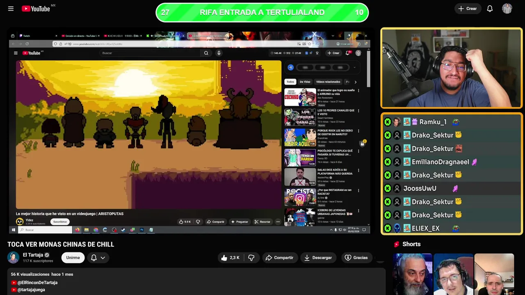Open second Shorts thumbnail with glasses man
Screen dimensions: 525x295
tap(453, 274)
